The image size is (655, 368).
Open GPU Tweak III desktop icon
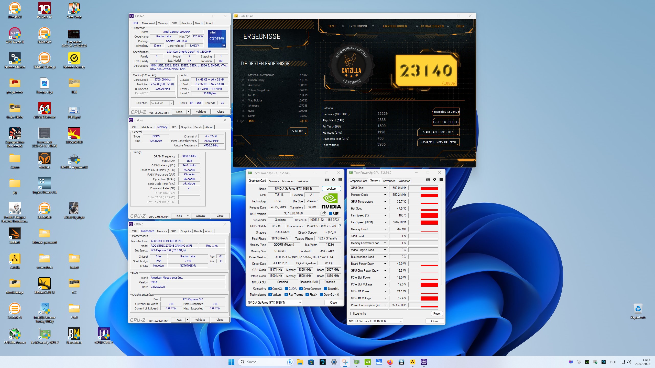click(x=15, y=35)
